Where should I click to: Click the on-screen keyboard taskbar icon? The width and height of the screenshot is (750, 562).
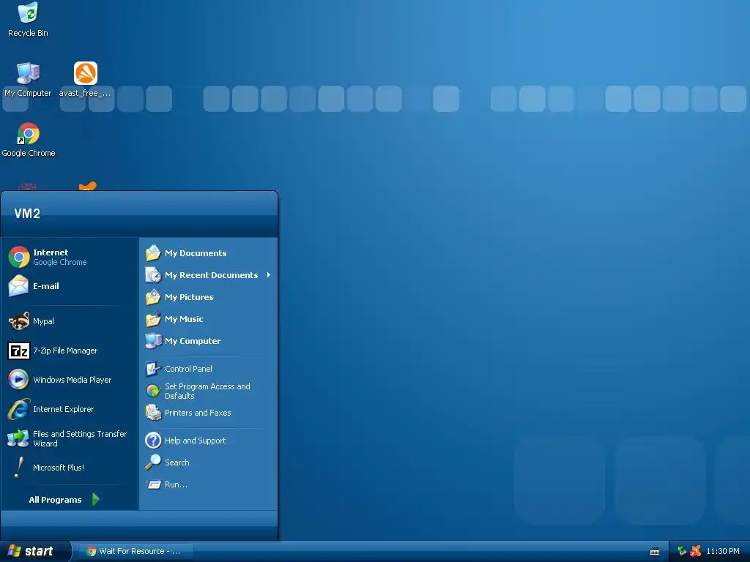[x=655, y=552]
